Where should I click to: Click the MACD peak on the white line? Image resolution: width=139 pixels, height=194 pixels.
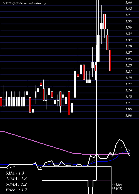tap(120, 140)
